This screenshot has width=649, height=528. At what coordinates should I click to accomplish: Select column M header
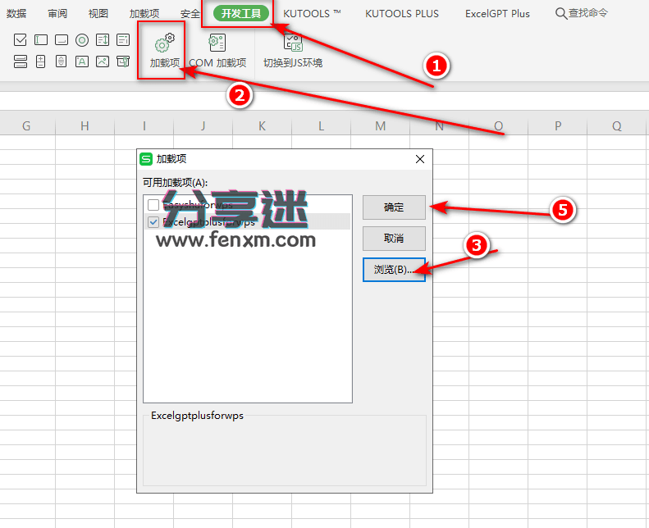pyautogui.click(x=381, y=125)
